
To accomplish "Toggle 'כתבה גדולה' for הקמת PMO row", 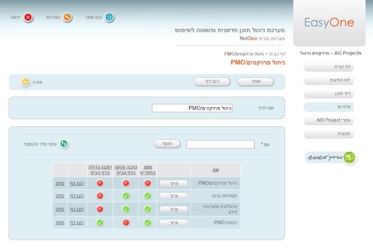I will coord(100,222).
